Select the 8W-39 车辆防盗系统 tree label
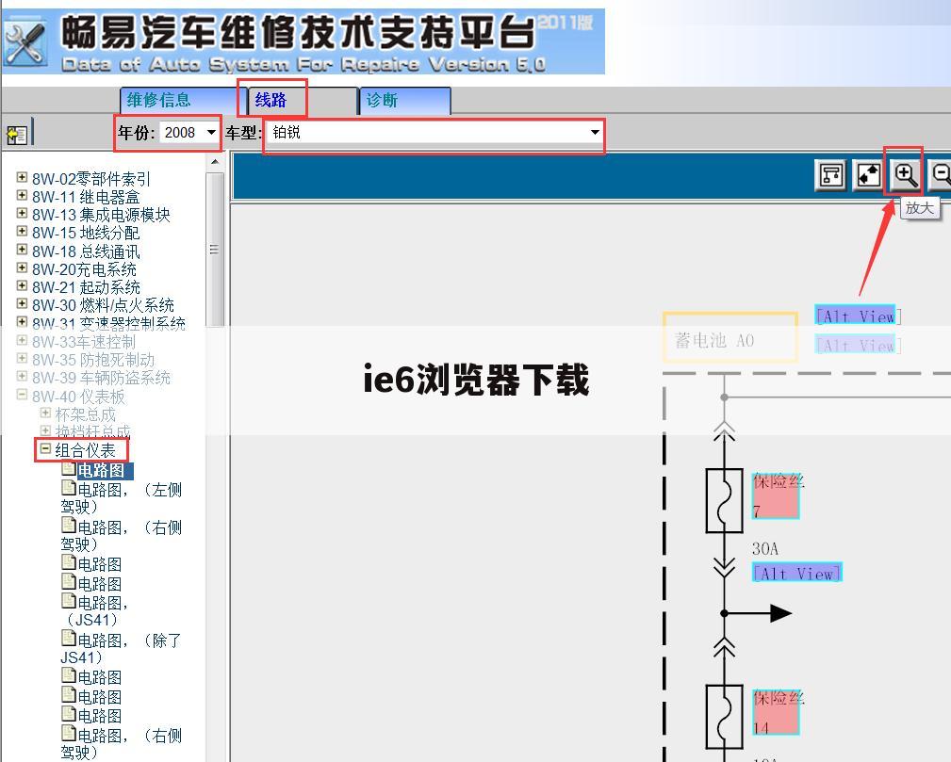 101,379
